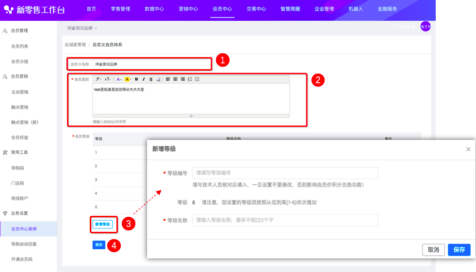Open 门店码 in the sidebar

coord(17,183)
